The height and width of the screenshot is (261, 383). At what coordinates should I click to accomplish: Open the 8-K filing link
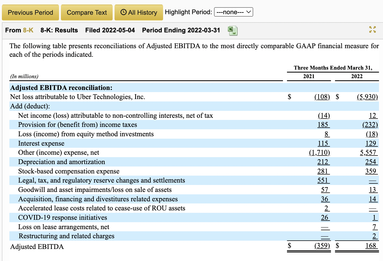[x=28, y=30]
